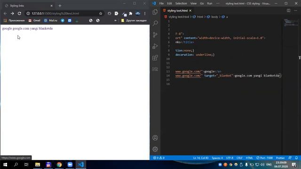Change indentation via Spaces: 4
The width and height of the screenshot is (301, 169).
[217, 158]
